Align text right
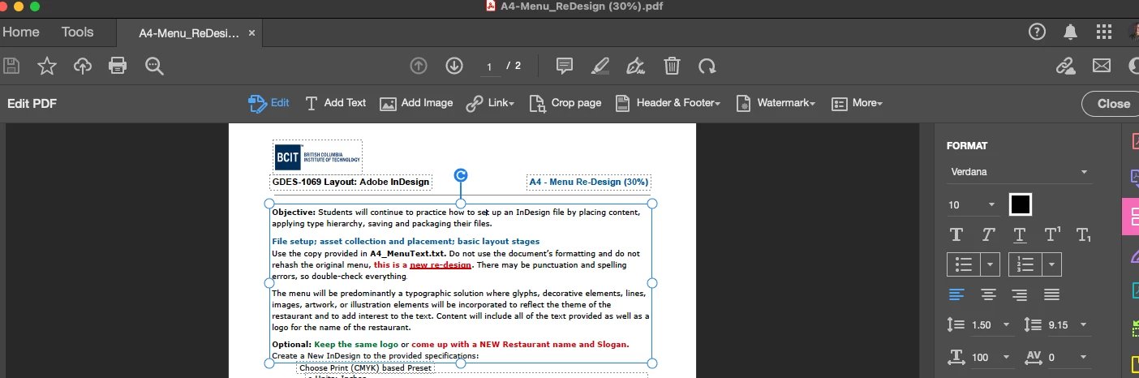1139x378 pixels. [1020, 294]
